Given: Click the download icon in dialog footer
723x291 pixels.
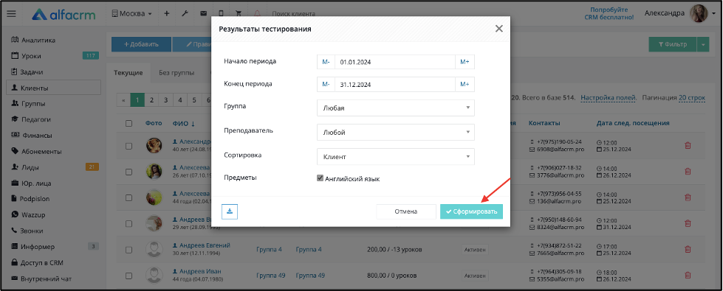Looking at the screenshot, I should pyautogui.click(x=230, y=211).
